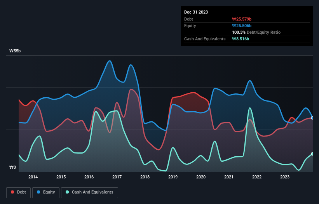Click the 2019 x-axis label

click(173, 177)
